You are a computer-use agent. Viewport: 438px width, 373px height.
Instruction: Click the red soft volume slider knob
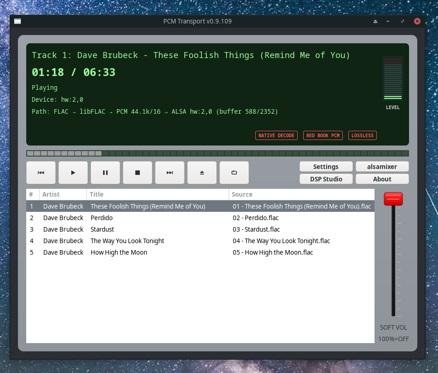pos(393,199)
